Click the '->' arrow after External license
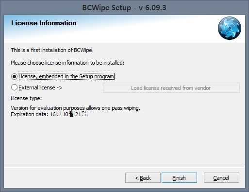The image size is (249, 192). (x=59, y=87)
